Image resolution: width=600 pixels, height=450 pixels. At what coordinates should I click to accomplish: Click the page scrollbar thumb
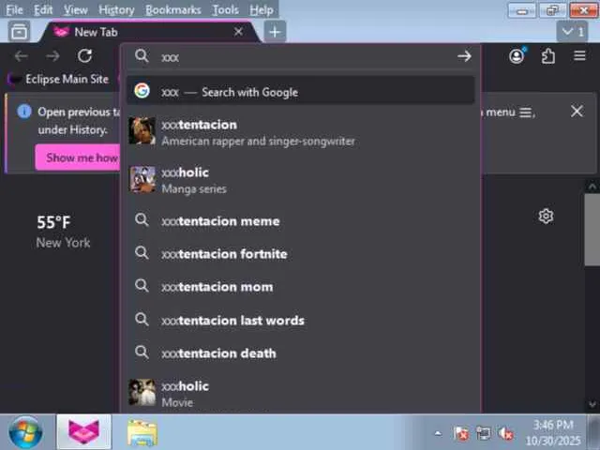pyautogui.click(x=592, y=230)
